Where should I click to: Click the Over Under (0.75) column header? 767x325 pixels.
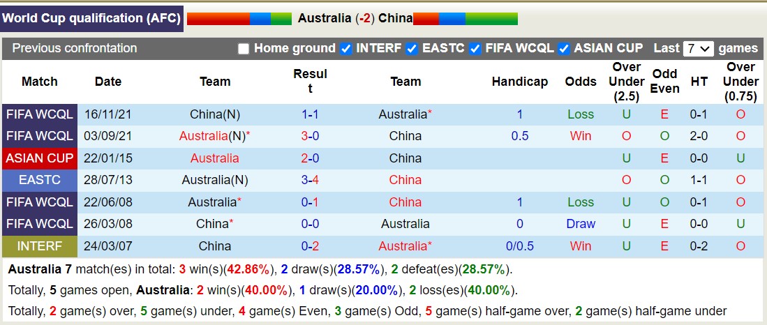(741, 82)
